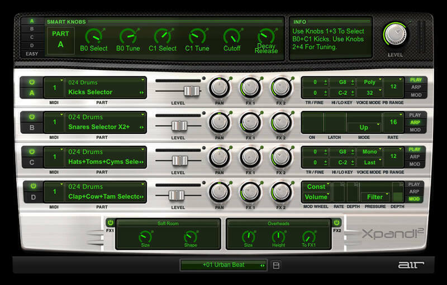Click the part B level slider handle
Screen dimensions: 447x285
pyautogui.click(x=179, y=125)
